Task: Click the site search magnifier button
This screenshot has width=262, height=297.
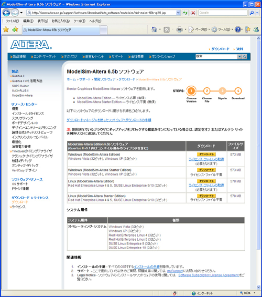Action: [x=244, y=56]
